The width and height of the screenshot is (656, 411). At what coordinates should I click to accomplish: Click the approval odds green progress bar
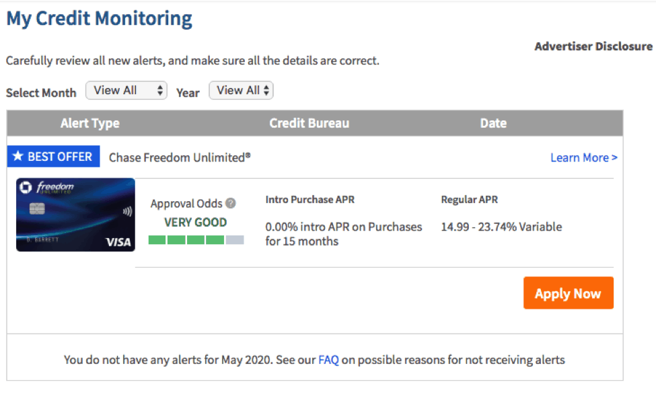196,240
